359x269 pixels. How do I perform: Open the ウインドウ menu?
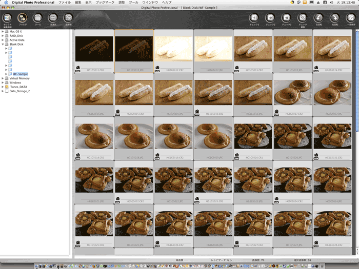tap(150, 2)
